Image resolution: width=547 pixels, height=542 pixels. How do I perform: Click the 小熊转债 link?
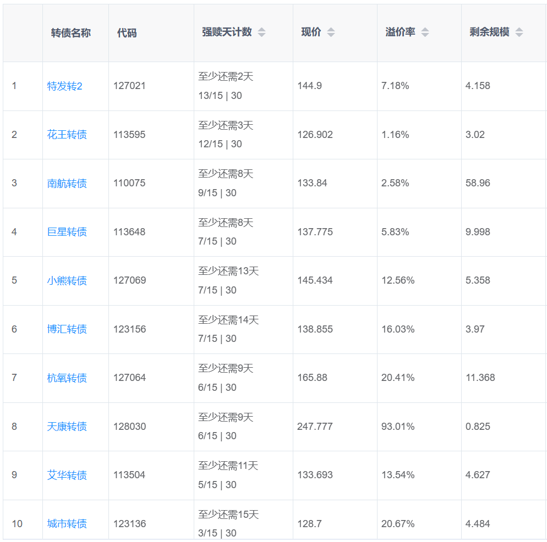67,281
